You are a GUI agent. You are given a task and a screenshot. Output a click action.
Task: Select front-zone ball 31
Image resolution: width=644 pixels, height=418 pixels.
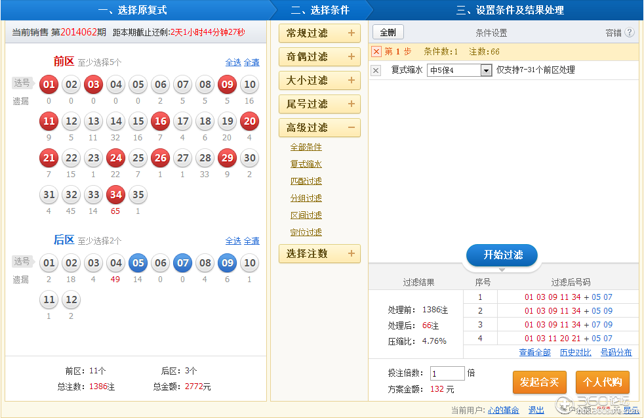[x=49, y=195]
